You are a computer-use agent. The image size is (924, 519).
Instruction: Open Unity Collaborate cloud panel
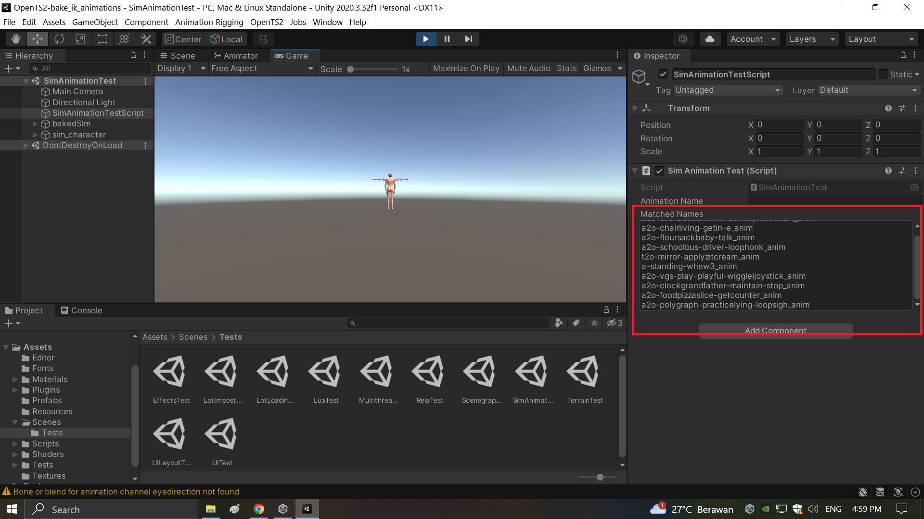tap(710, 39)
